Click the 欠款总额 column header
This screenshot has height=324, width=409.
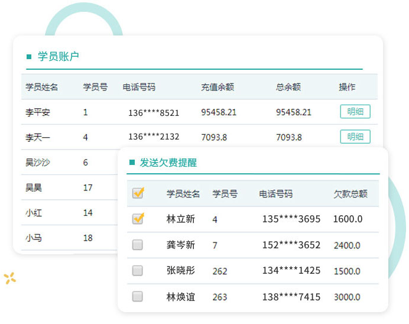(350, 194)
